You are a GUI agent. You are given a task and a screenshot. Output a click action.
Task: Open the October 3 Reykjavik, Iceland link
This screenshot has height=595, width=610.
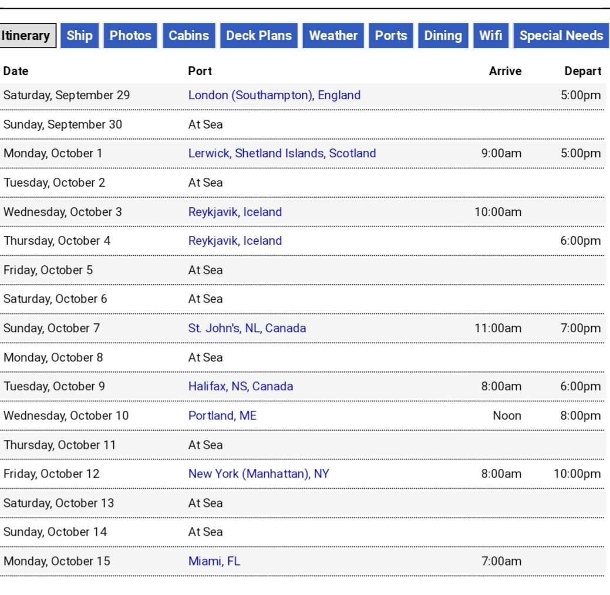click(x=235, y=212)
